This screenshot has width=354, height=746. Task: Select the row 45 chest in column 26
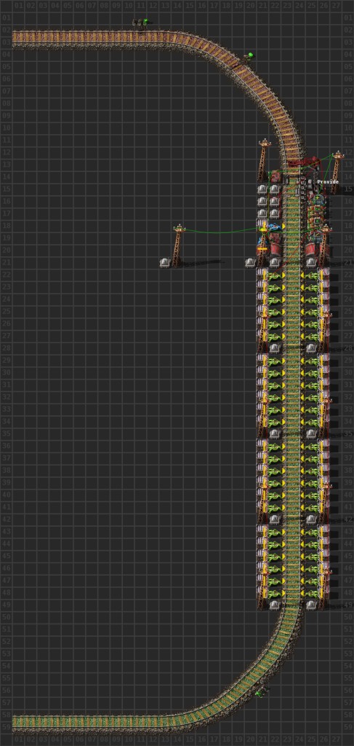(323, 556)
